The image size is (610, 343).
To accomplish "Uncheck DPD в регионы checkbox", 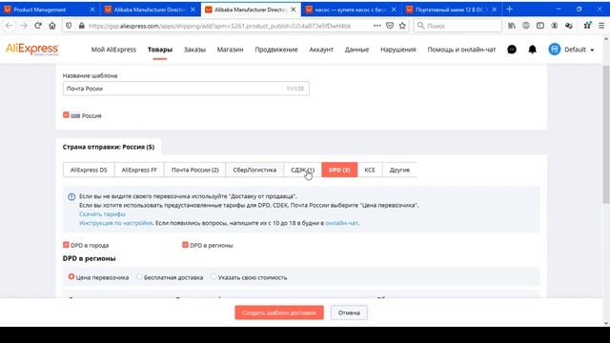I will (185, 245).
